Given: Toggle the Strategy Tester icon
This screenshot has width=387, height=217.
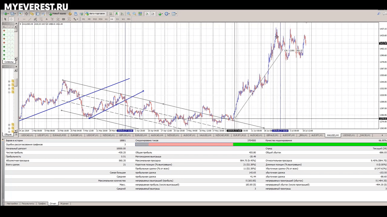Looking at the screenshot, I should click(x=43, y=14).
